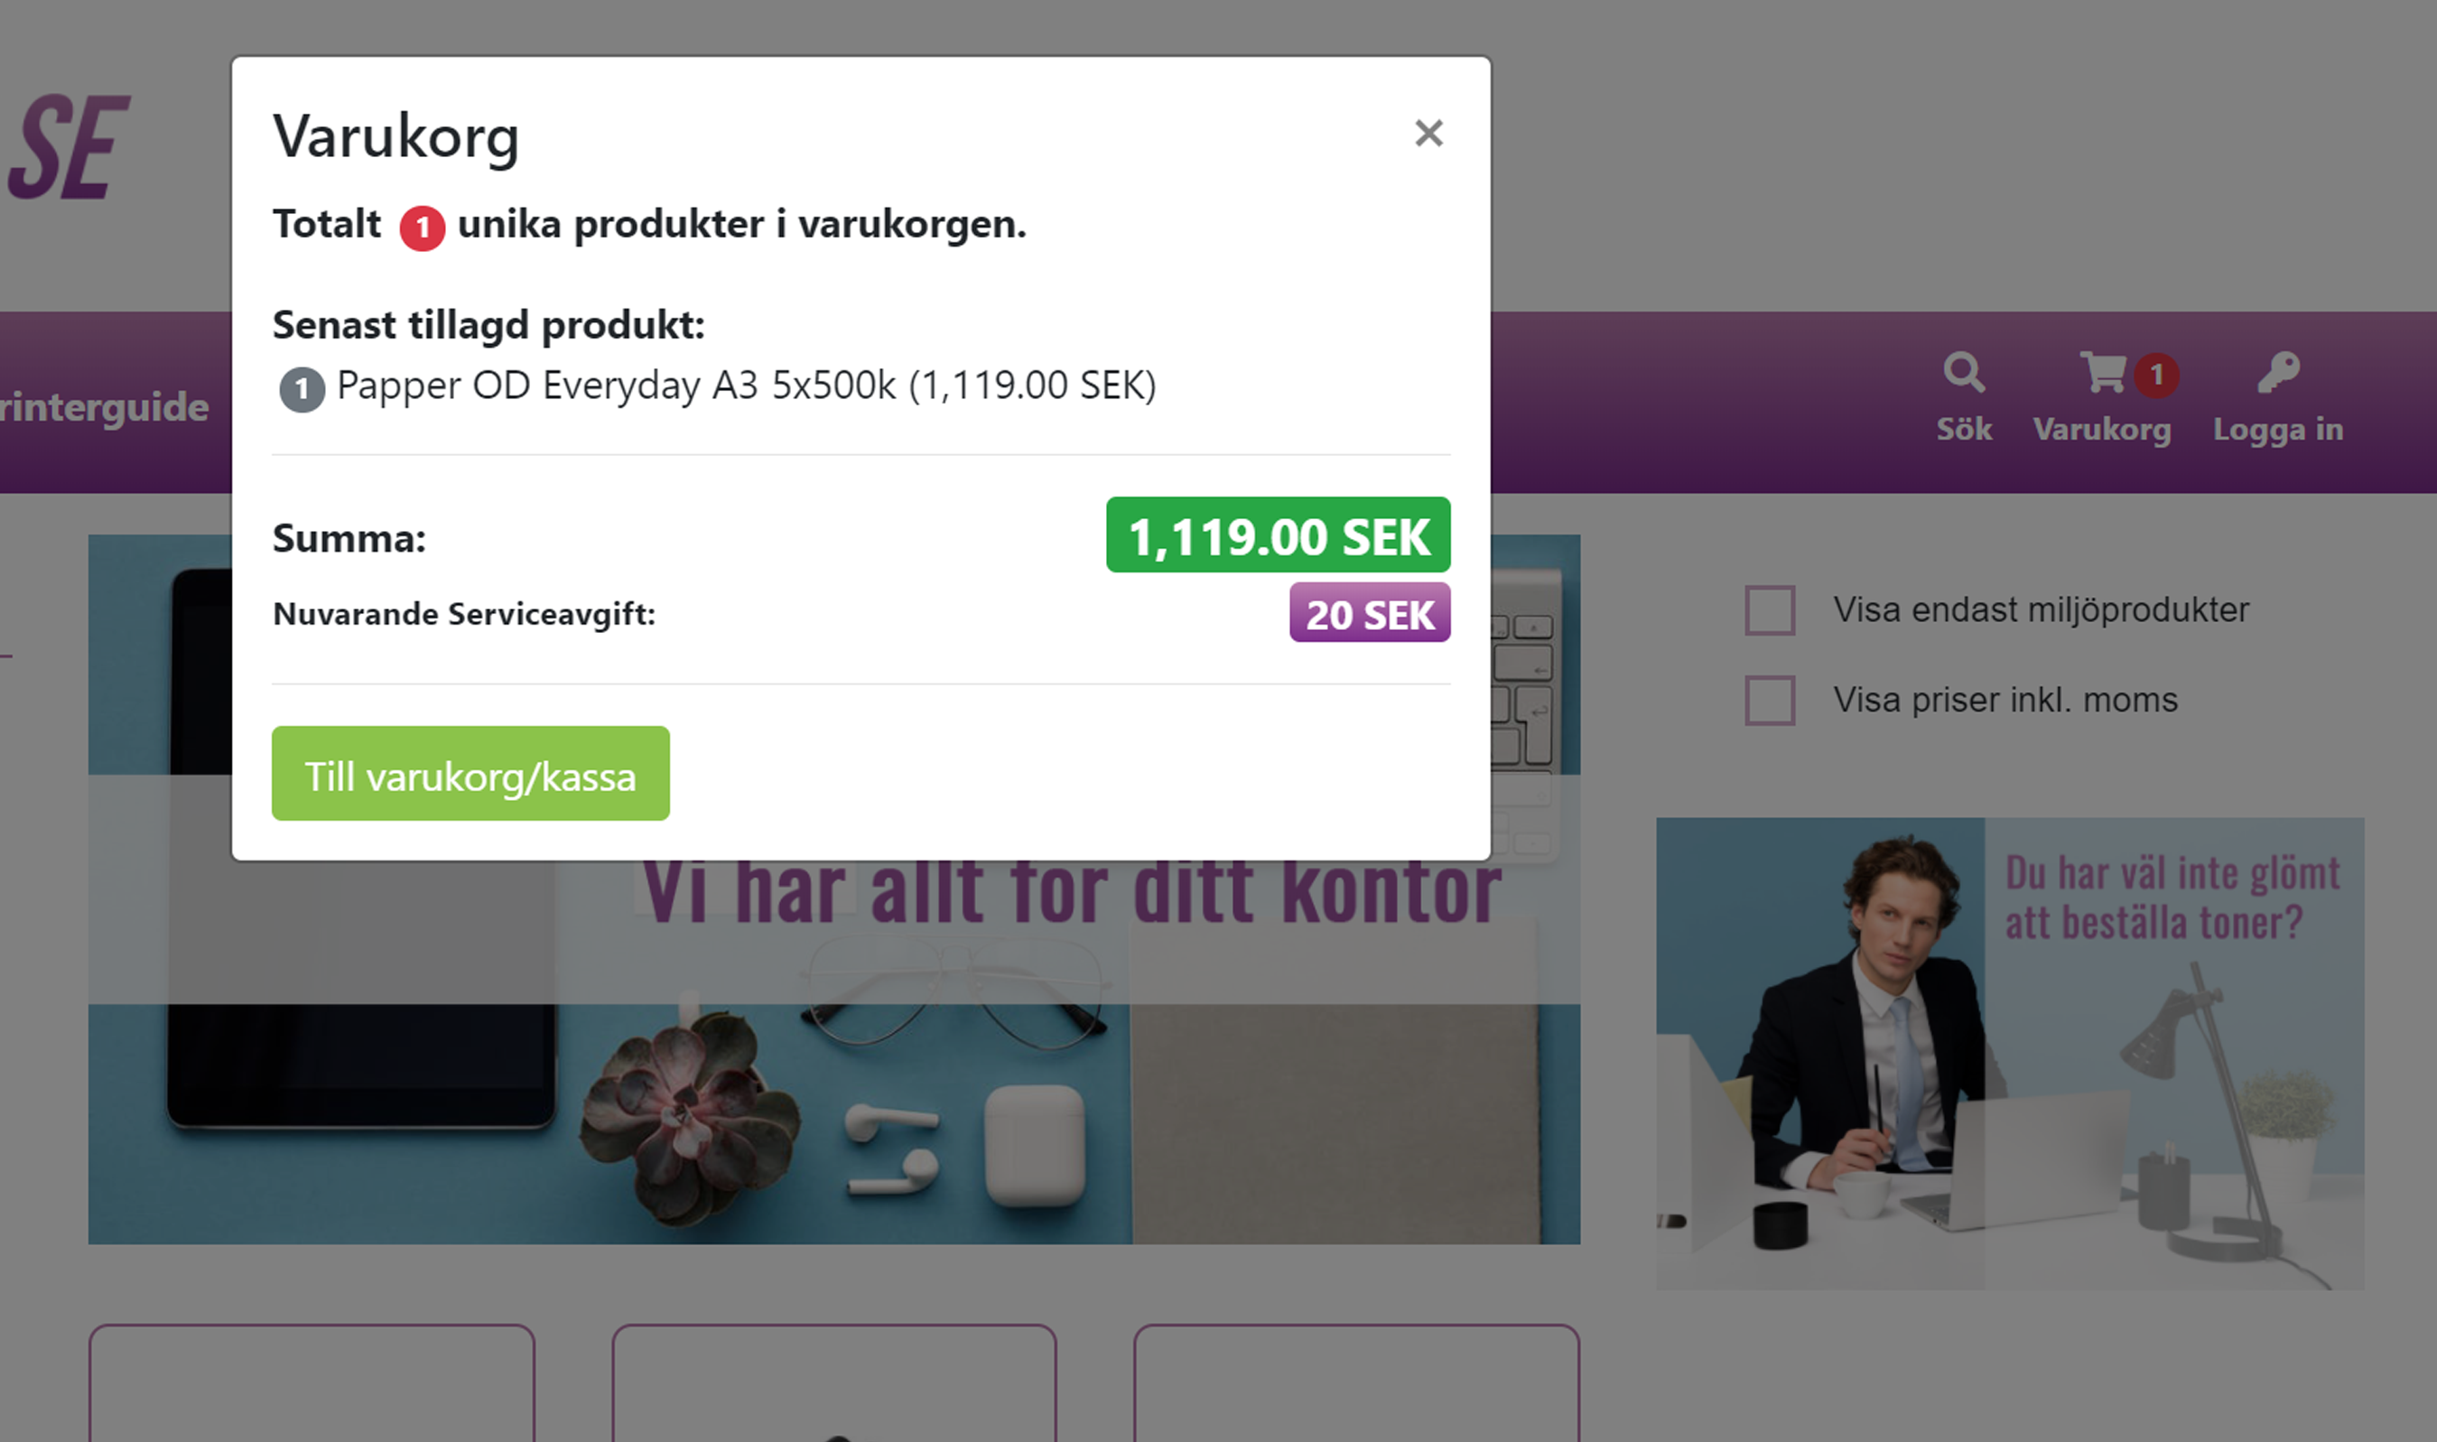Viewport: 2437px width, 1442px height.
Task: Click the SE site logo
Action: click(68, 146)
